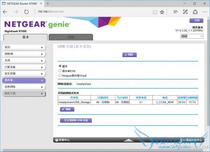Click the 安全地移除 USB 设备 button
The width and height of the screenshot is (210, 152).
pyautogui.click(x=76, y=120)
